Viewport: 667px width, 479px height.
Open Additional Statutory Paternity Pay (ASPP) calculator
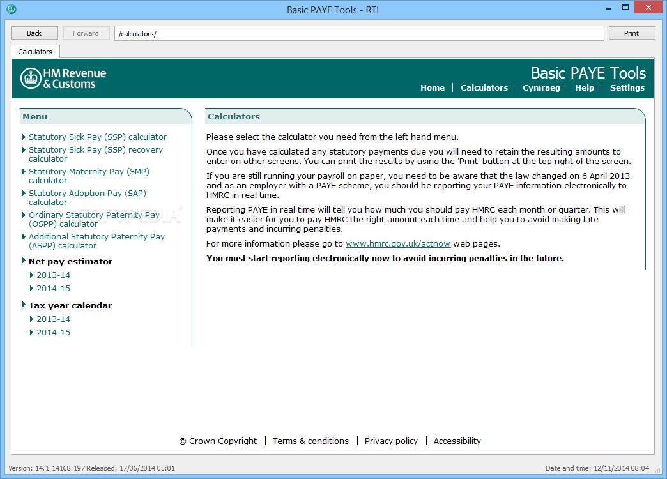[x=96, y=241]
